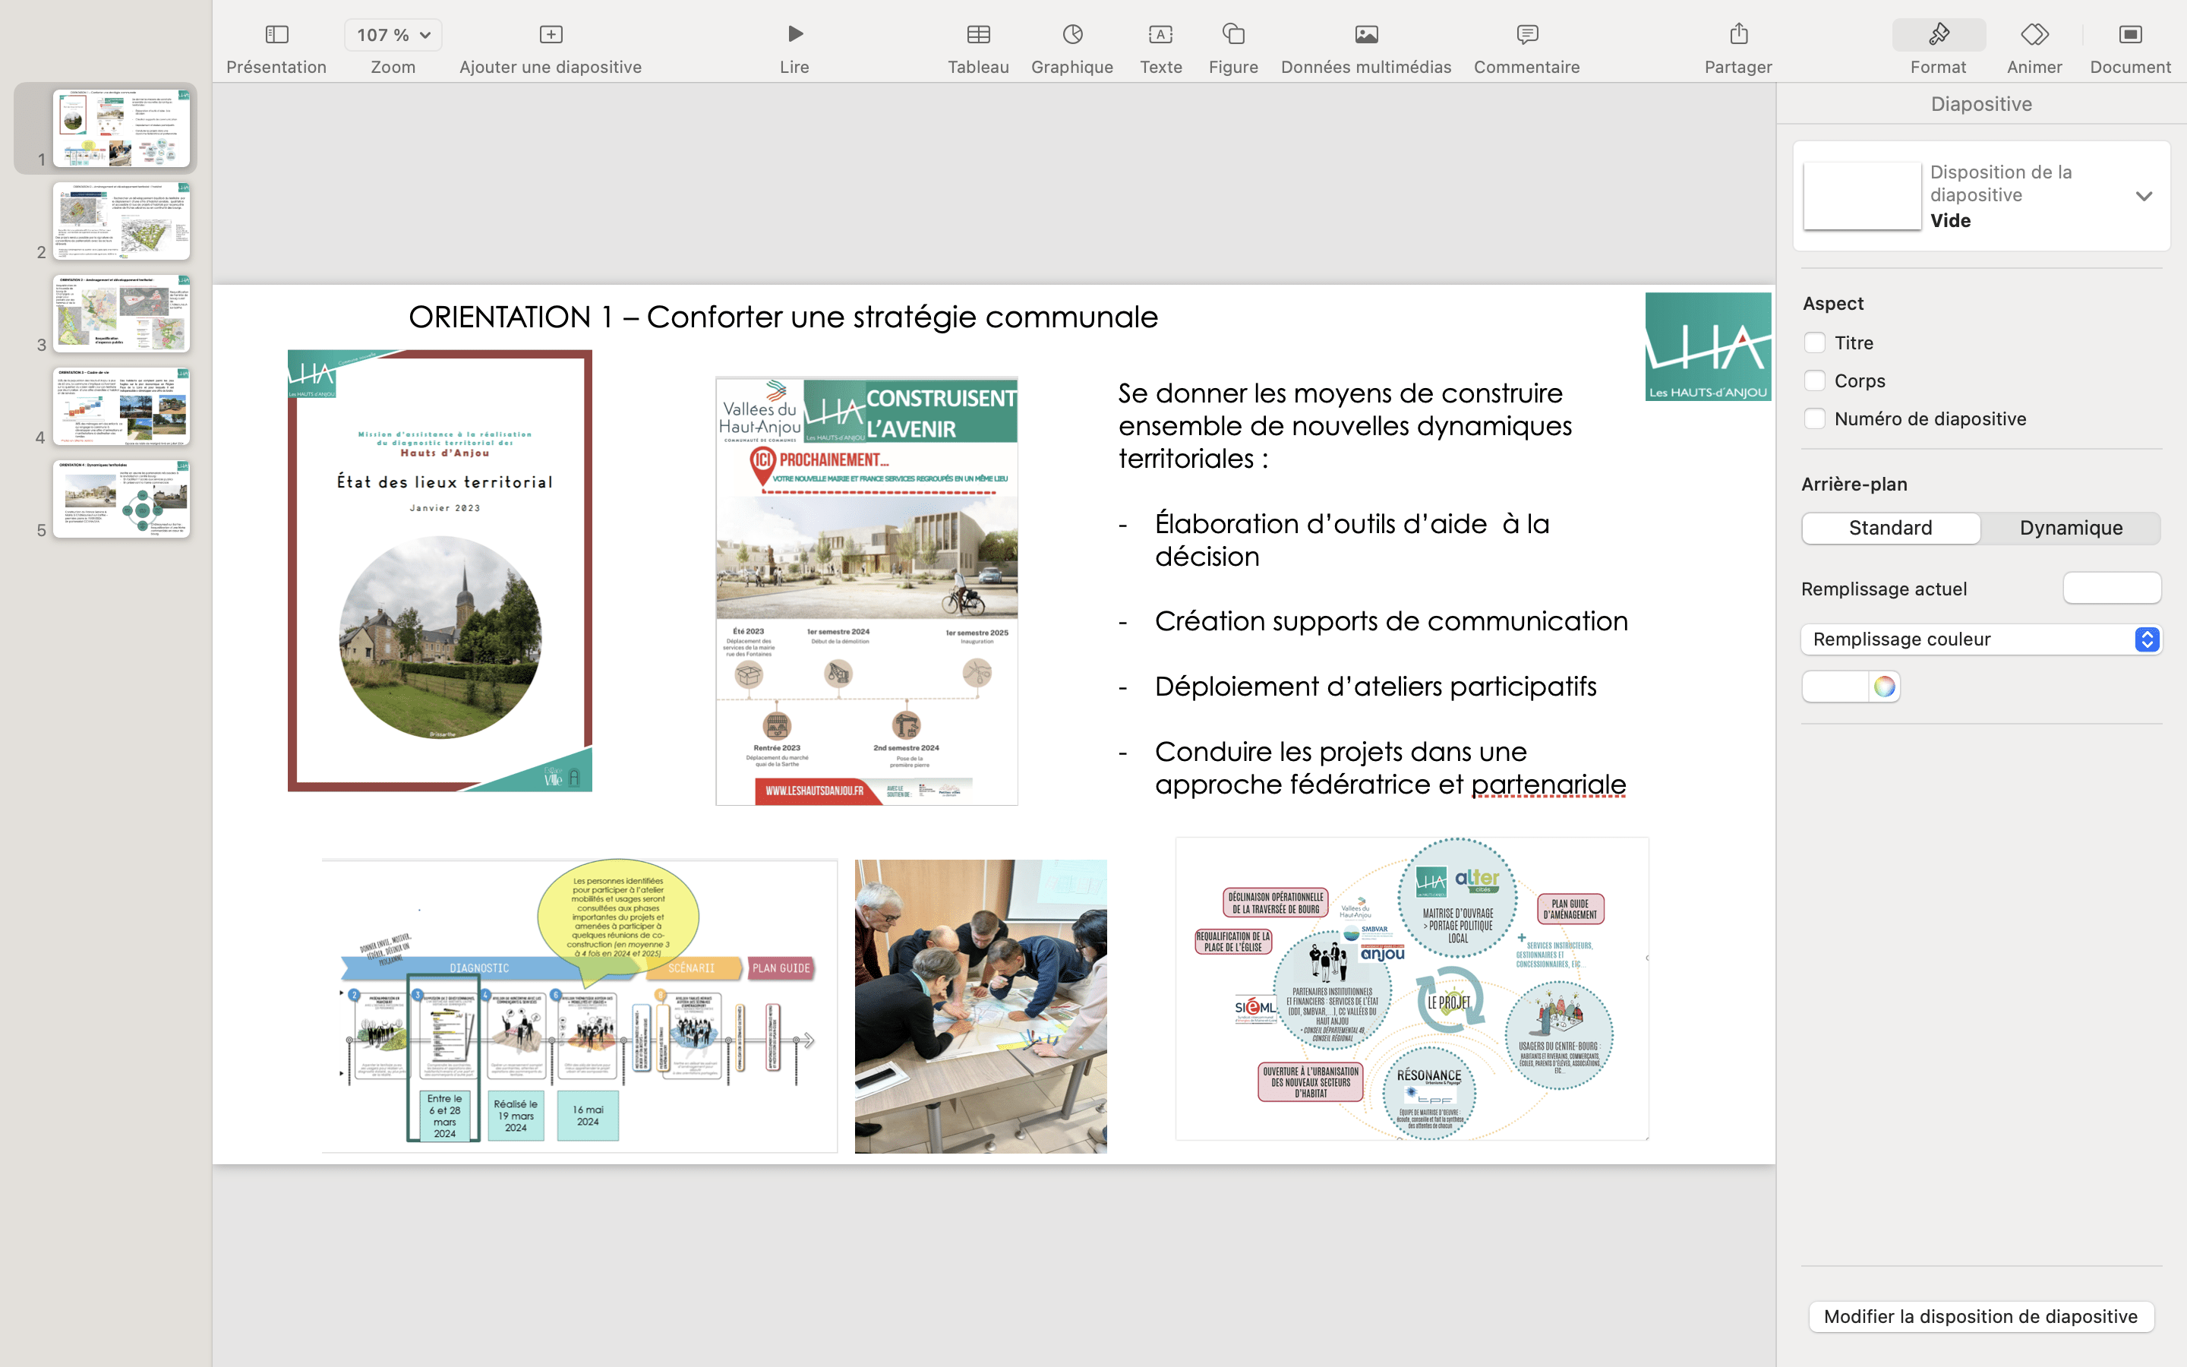Add a comment with Commentaire
The image size is (2187, 1367).
click(x=1526, y=49)
